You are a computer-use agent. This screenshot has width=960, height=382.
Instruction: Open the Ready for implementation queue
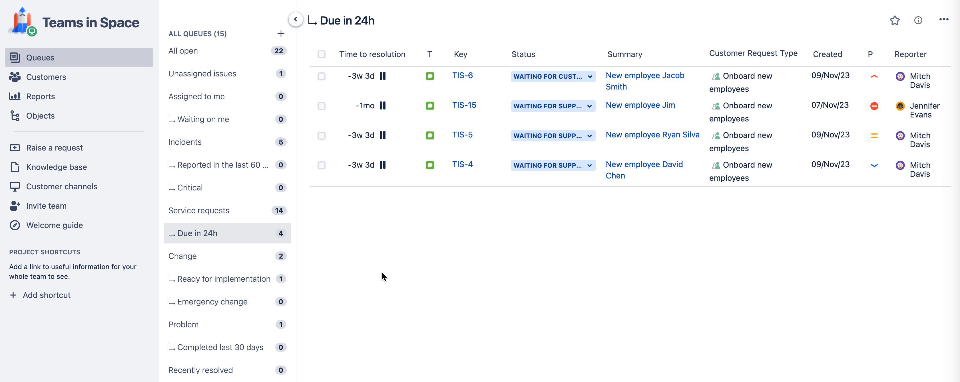(227, 279)
